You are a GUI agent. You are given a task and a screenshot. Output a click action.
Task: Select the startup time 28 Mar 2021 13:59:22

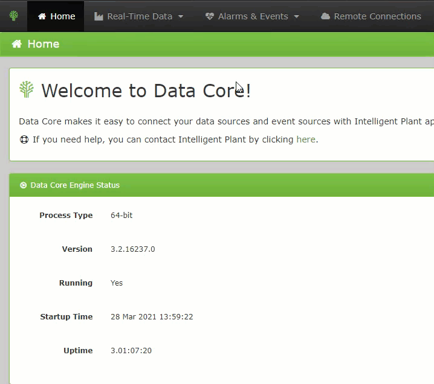coord(152,316)
